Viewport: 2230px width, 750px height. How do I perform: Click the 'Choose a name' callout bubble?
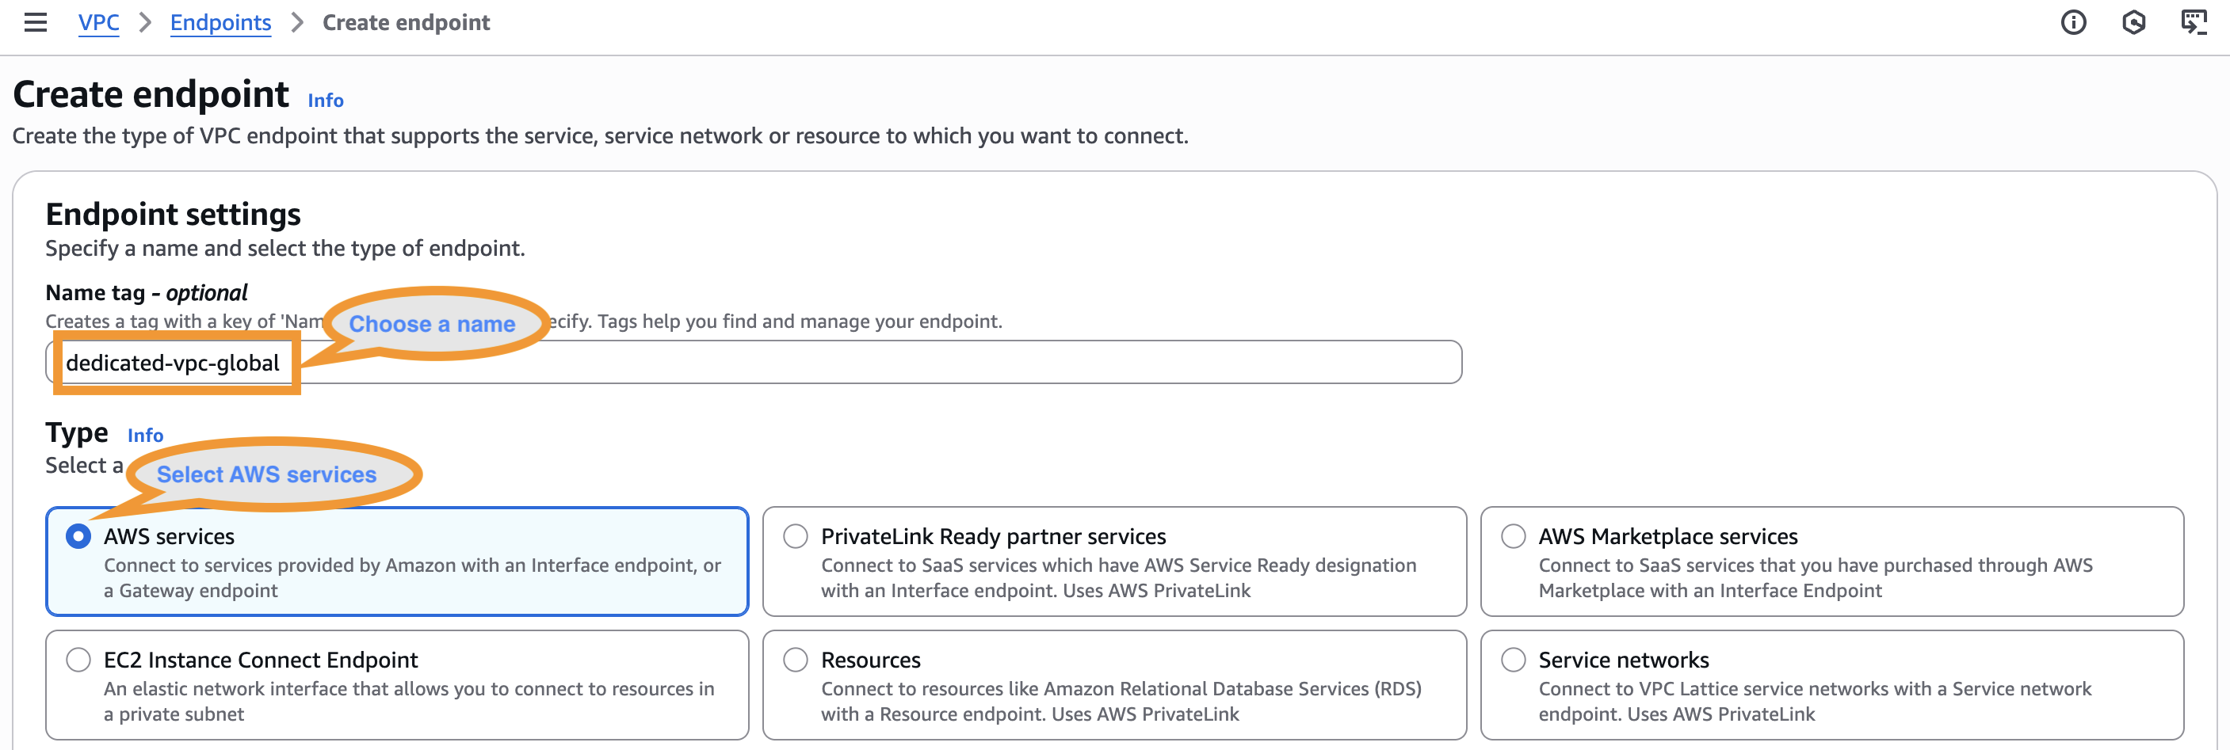[432, 324]
